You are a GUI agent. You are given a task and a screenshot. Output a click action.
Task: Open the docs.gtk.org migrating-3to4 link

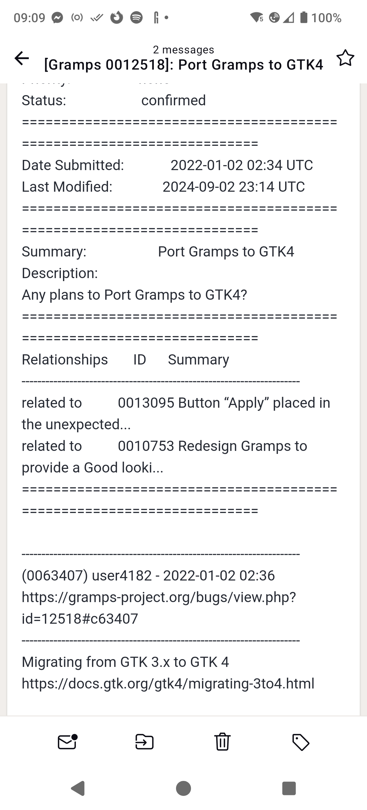[x=168, y=683]
